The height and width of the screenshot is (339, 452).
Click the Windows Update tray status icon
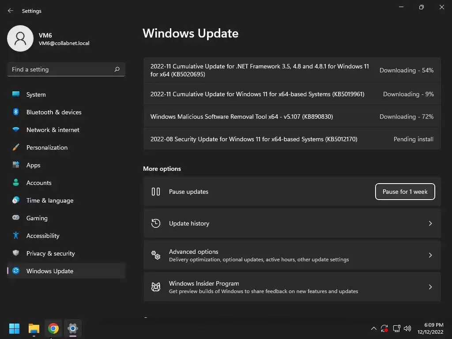(x=384, y=328)
